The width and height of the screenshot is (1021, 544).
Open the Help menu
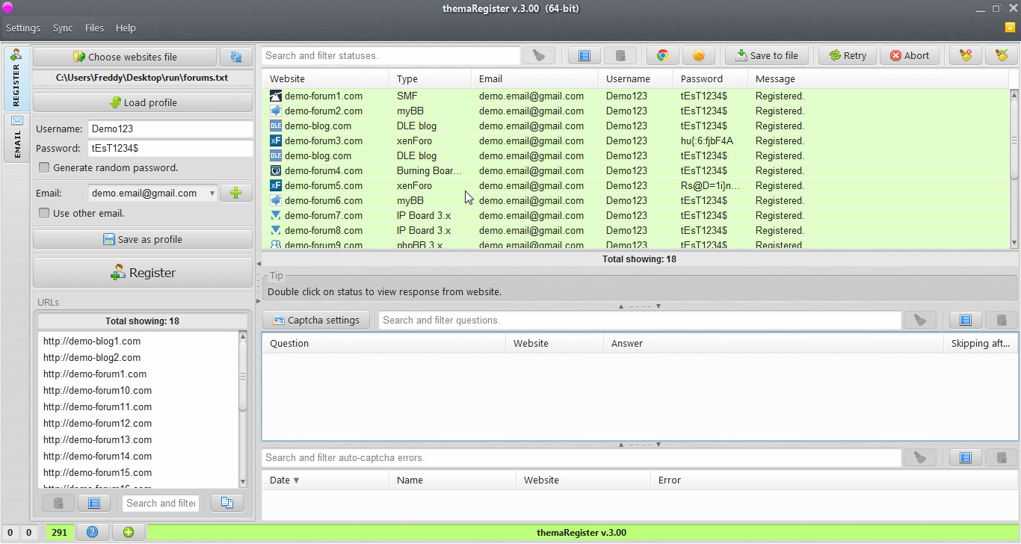[x=126, y=28]
